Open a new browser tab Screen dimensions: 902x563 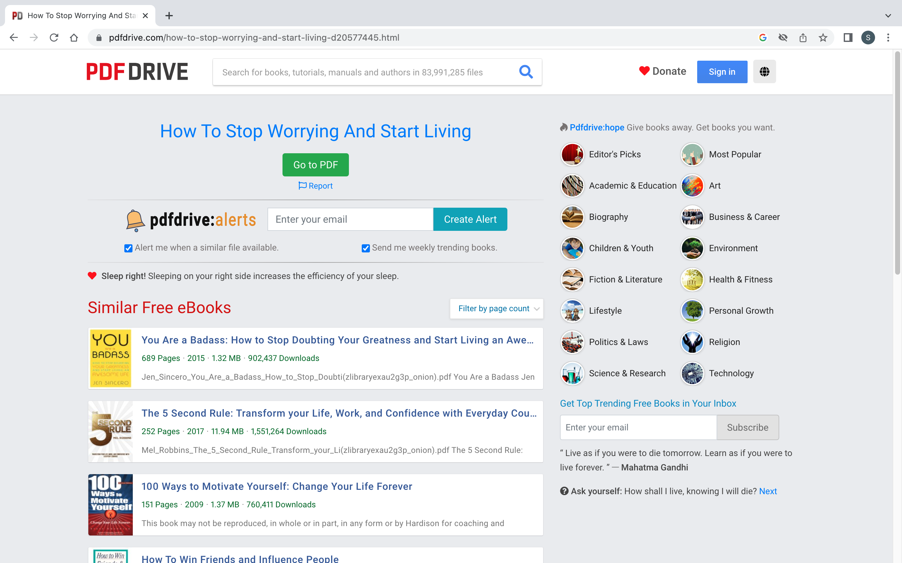[169, 16]
